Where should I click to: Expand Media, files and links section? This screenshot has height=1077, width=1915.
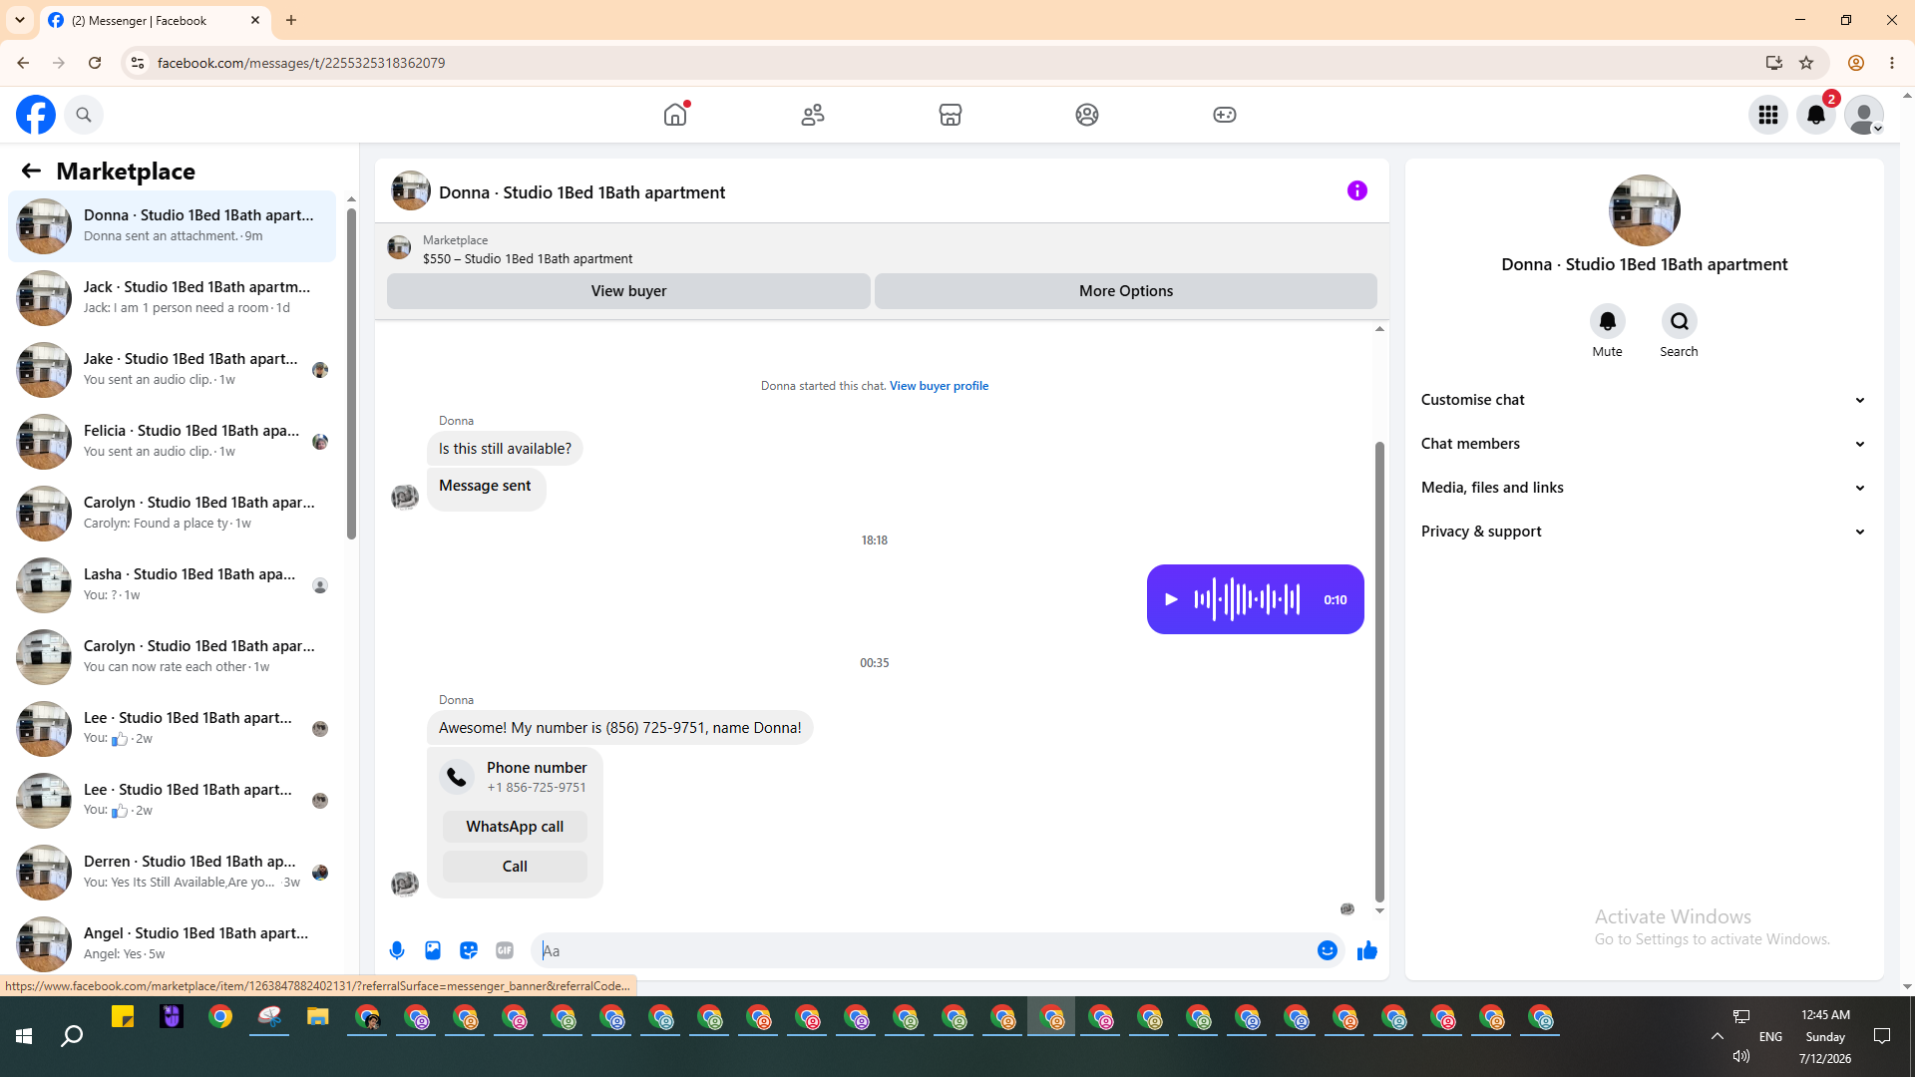[1644, 488]
